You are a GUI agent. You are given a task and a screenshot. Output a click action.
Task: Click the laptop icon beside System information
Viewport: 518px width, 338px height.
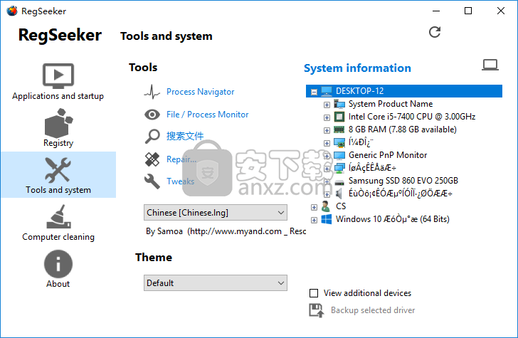click(490, 65)
